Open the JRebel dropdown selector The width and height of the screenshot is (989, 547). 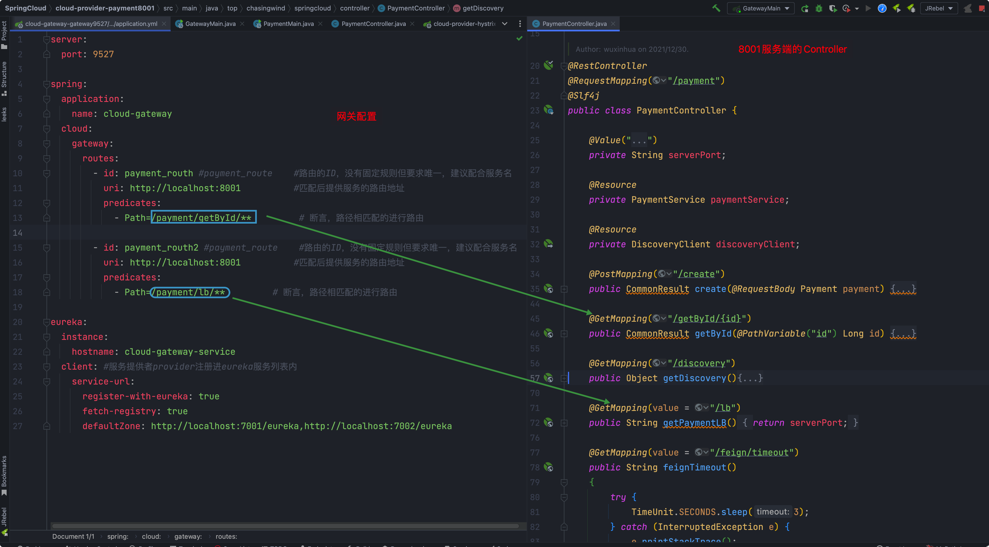[x=939, y=8]
